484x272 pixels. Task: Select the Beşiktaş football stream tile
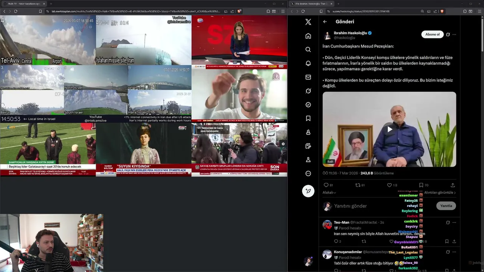(x=48, y=149)
